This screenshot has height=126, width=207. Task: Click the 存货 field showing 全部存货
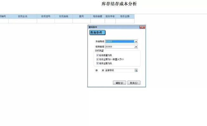click(x=120, y=71)
